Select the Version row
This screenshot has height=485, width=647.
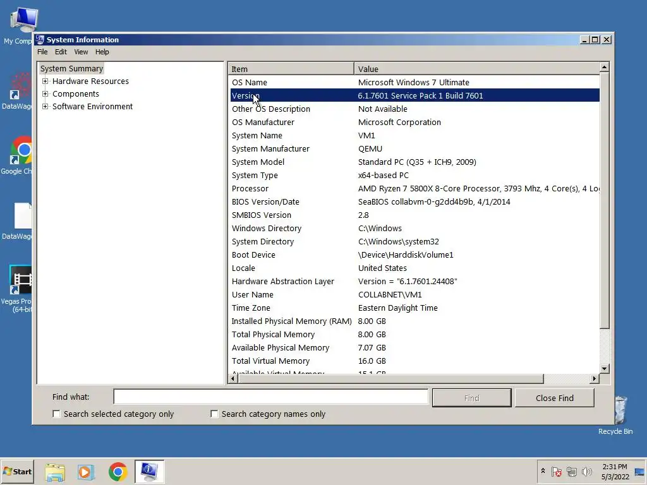tap(414, 96)
